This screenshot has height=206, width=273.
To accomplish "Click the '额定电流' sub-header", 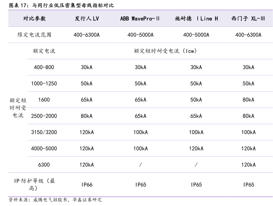I will [x=44, y=51].
